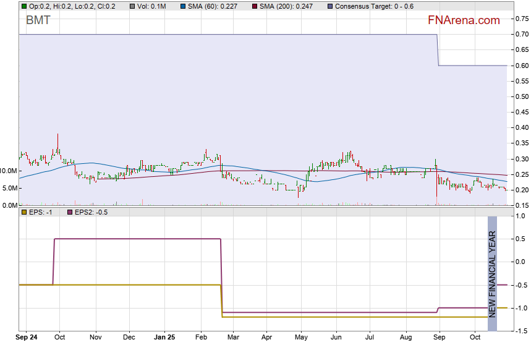The height and width of the screenshot is (350, 531).
Task: Open the FNArena.com link
Action: coord(464,20)
